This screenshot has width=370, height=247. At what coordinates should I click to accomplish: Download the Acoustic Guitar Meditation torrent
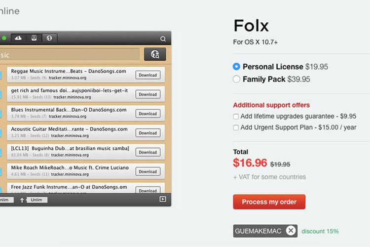pos(148,133)
